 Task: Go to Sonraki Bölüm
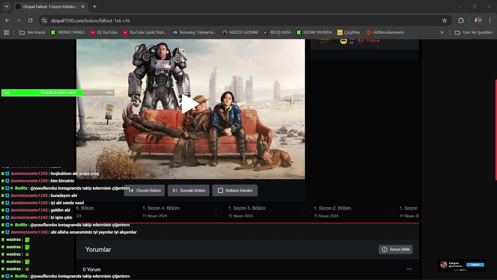pos(189,191)
